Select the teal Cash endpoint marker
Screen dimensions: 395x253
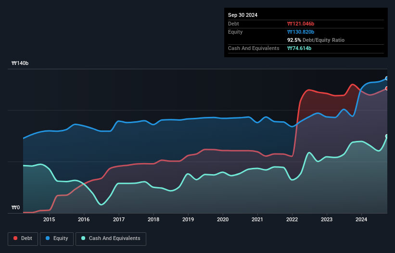click(x=387, y=136)
